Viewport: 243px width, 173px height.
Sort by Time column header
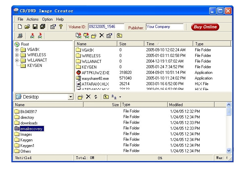(168, 44)
